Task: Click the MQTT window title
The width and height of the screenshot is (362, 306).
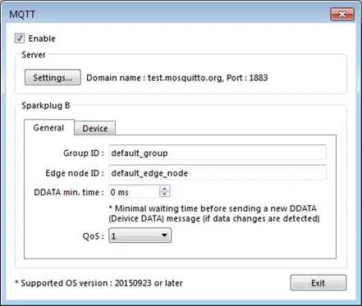Action: click(22, 14)
